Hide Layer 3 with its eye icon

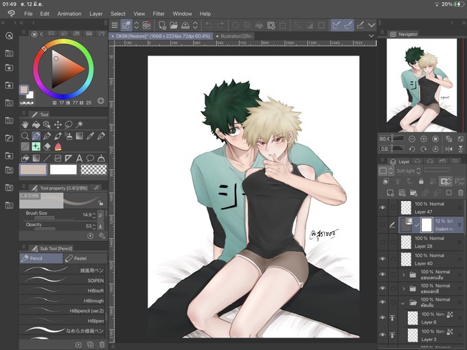click(x=383, y=334)
